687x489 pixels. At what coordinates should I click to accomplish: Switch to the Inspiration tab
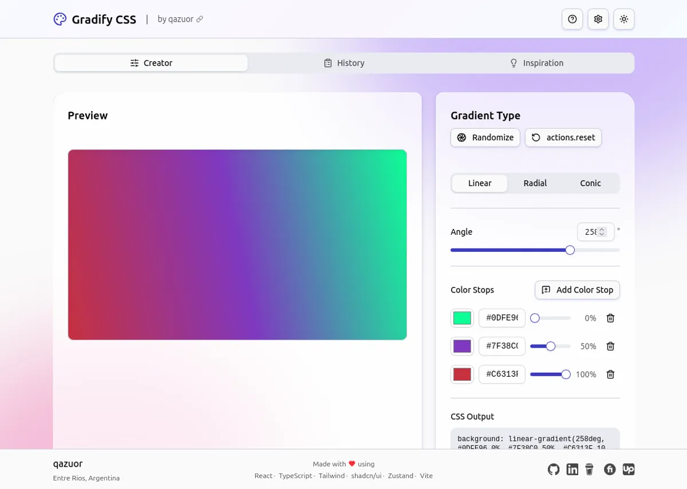(x=536, y=63)
